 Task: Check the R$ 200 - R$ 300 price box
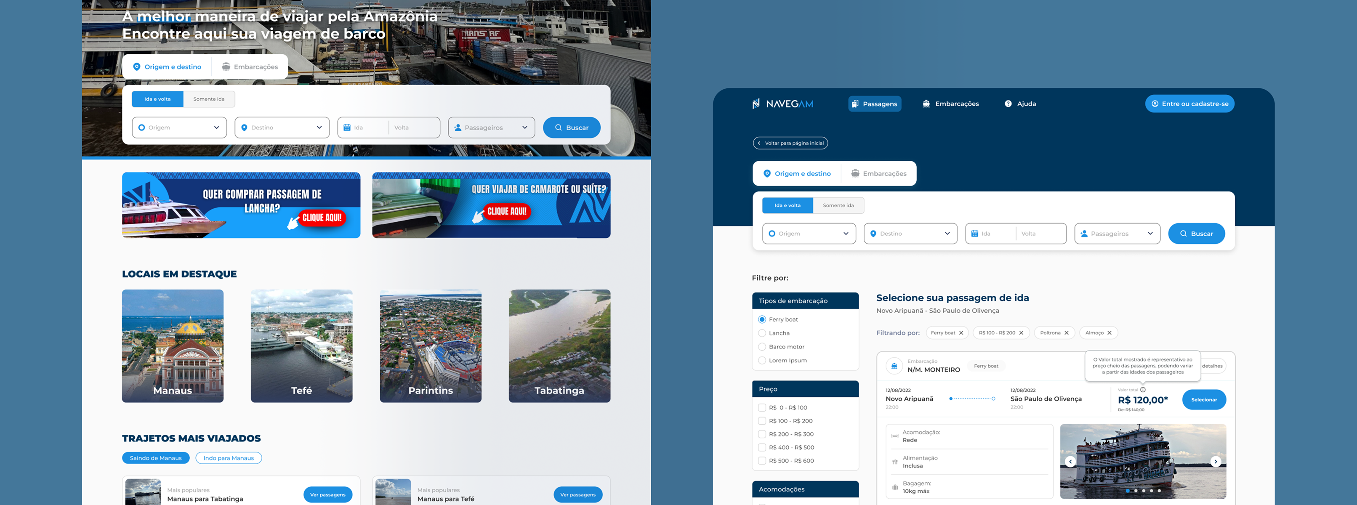pos(762,434)
